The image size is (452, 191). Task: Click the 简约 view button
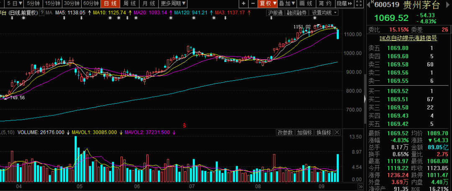click(326, 3)
